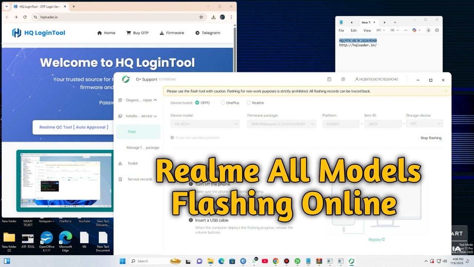Click the Toolkit sidebar icon
The height and width of the screenshot is (267, 474).
[120, 164]
